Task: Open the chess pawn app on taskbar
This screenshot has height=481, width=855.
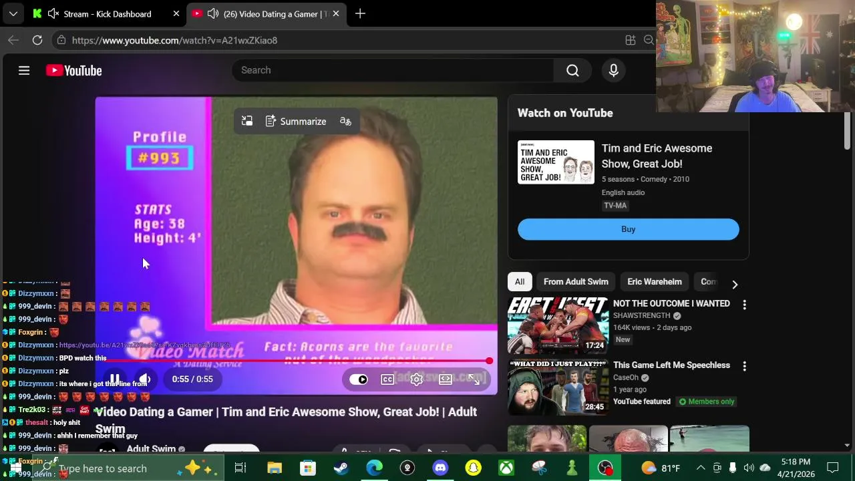Action: click(572, 468)
